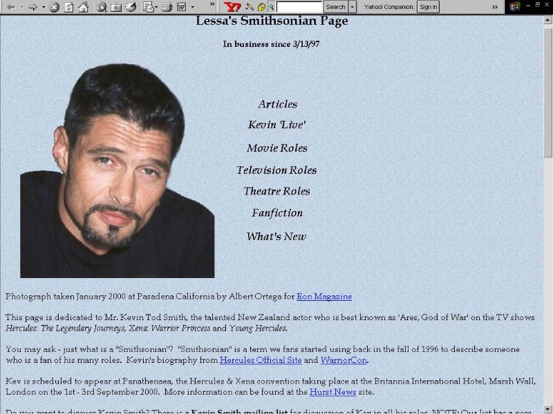Open the Favorites folder icon
553x414 pixels.
tap(116, 7)
